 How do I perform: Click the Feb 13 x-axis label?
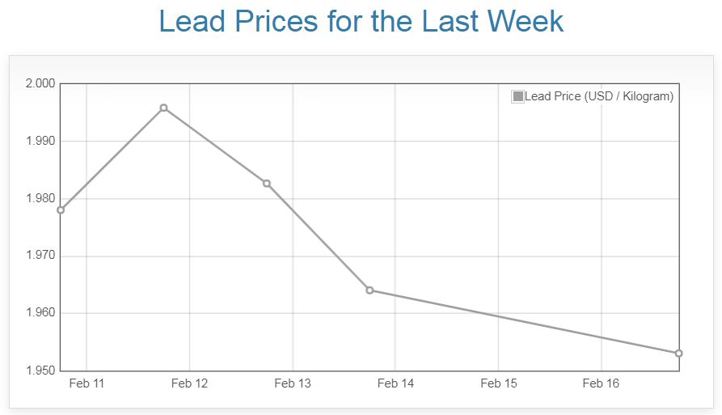pyautogui.click(x=293, y=383)
